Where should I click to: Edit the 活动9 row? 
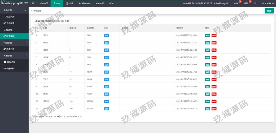[x=208, y=94]
